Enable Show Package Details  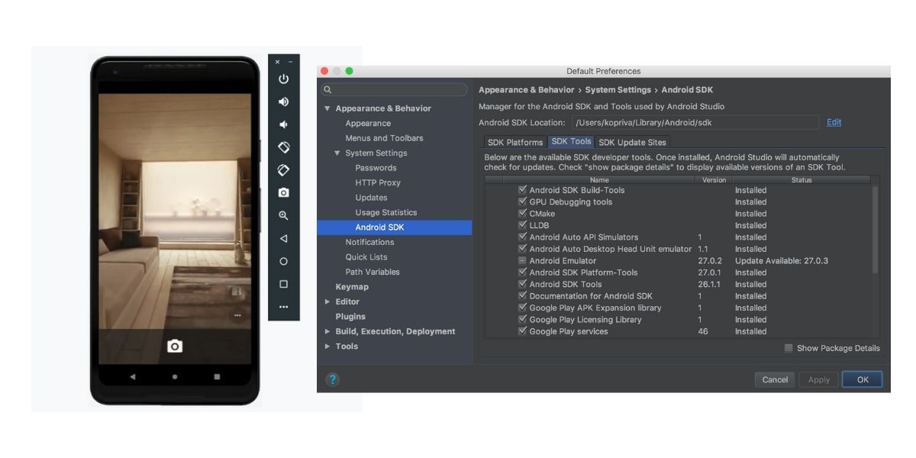tap(789, 348)
